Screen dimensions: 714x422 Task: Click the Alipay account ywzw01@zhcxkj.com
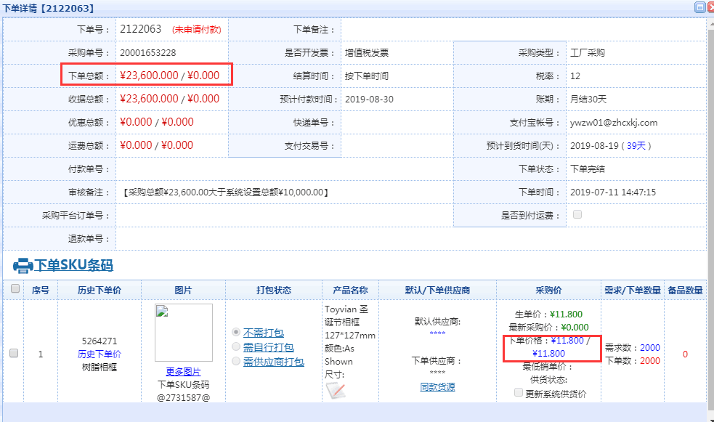click(x=614, y=123)
